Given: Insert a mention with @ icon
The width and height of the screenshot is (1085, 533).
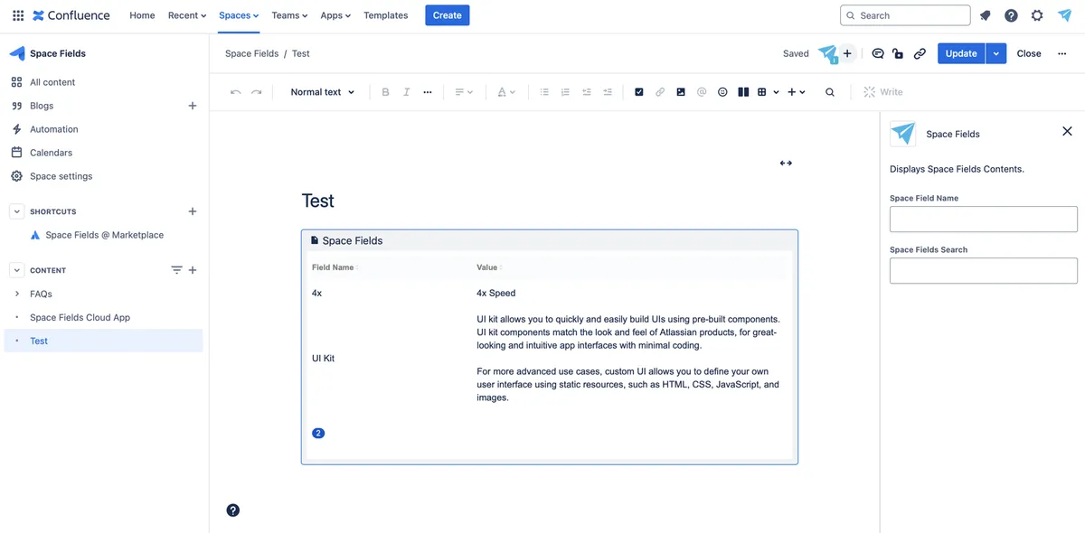Looking at the screenshot, I should point(702,92).
